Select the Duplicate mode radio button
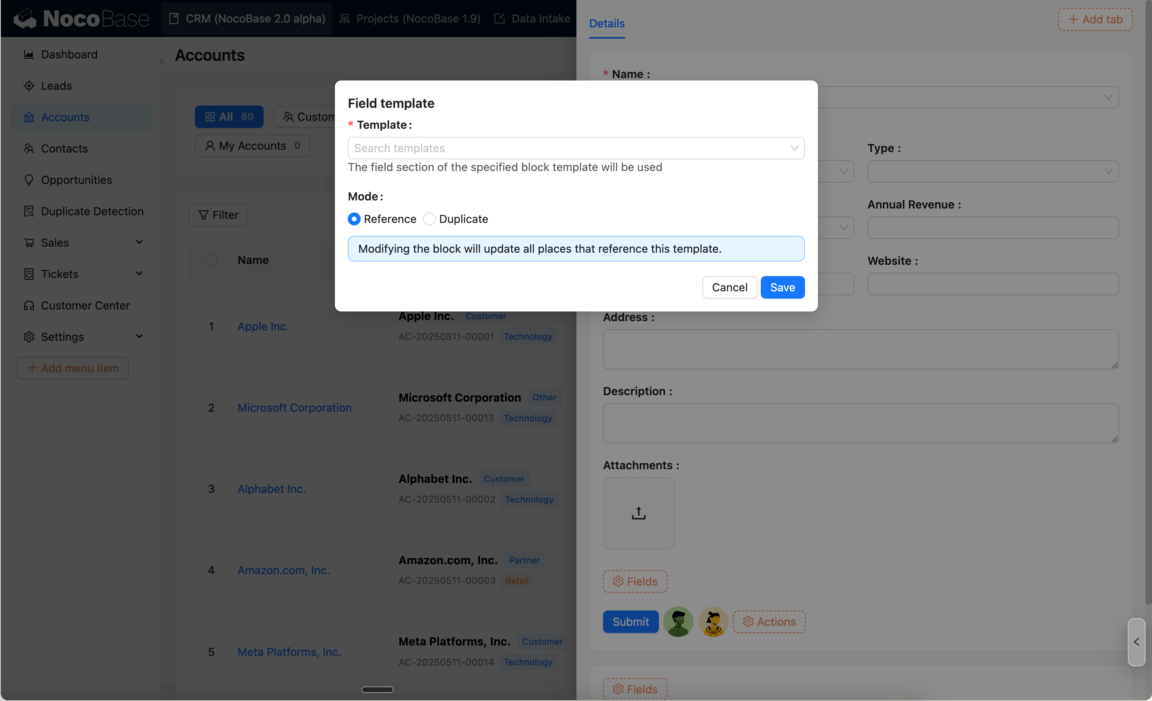The height and width of the screenshot is (701, 1152). pos(429,219)
